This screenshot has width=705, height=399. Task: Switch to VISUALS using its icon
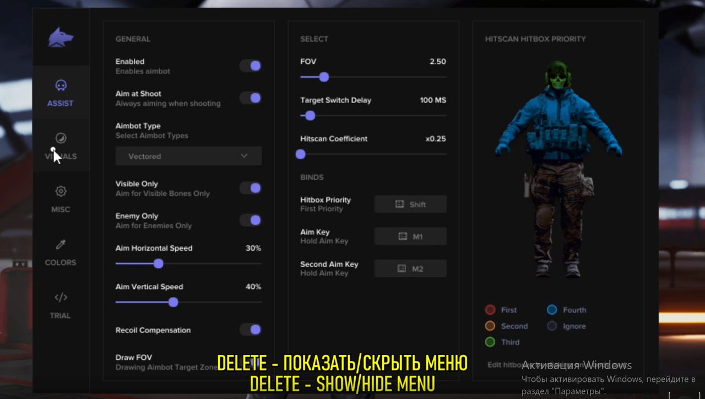tap(61, 138)
